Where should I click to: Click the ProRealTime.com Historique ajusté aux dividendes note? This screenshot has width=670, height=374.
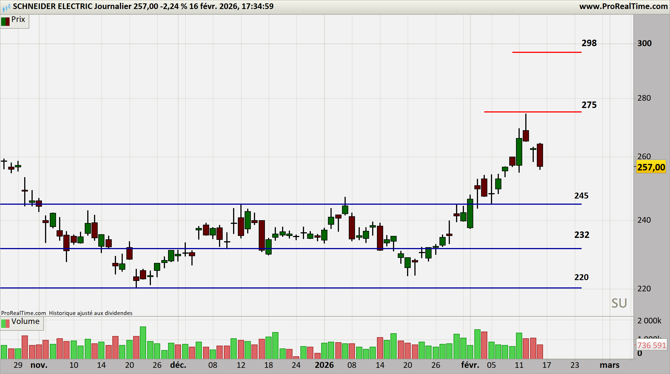pyautogui.click(x=67, y=313)
